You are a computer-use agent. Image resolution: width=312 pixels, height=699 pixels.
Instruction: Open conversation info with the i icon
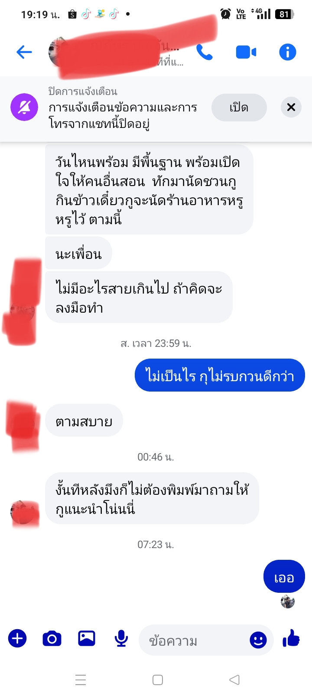click(288, 52)
